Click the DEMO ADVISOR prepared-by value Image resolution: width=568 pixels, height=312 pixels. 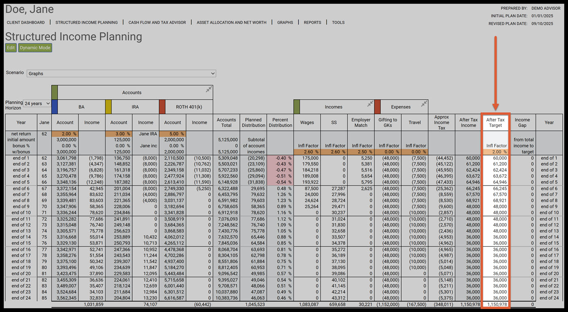click(x=546, y=8)
